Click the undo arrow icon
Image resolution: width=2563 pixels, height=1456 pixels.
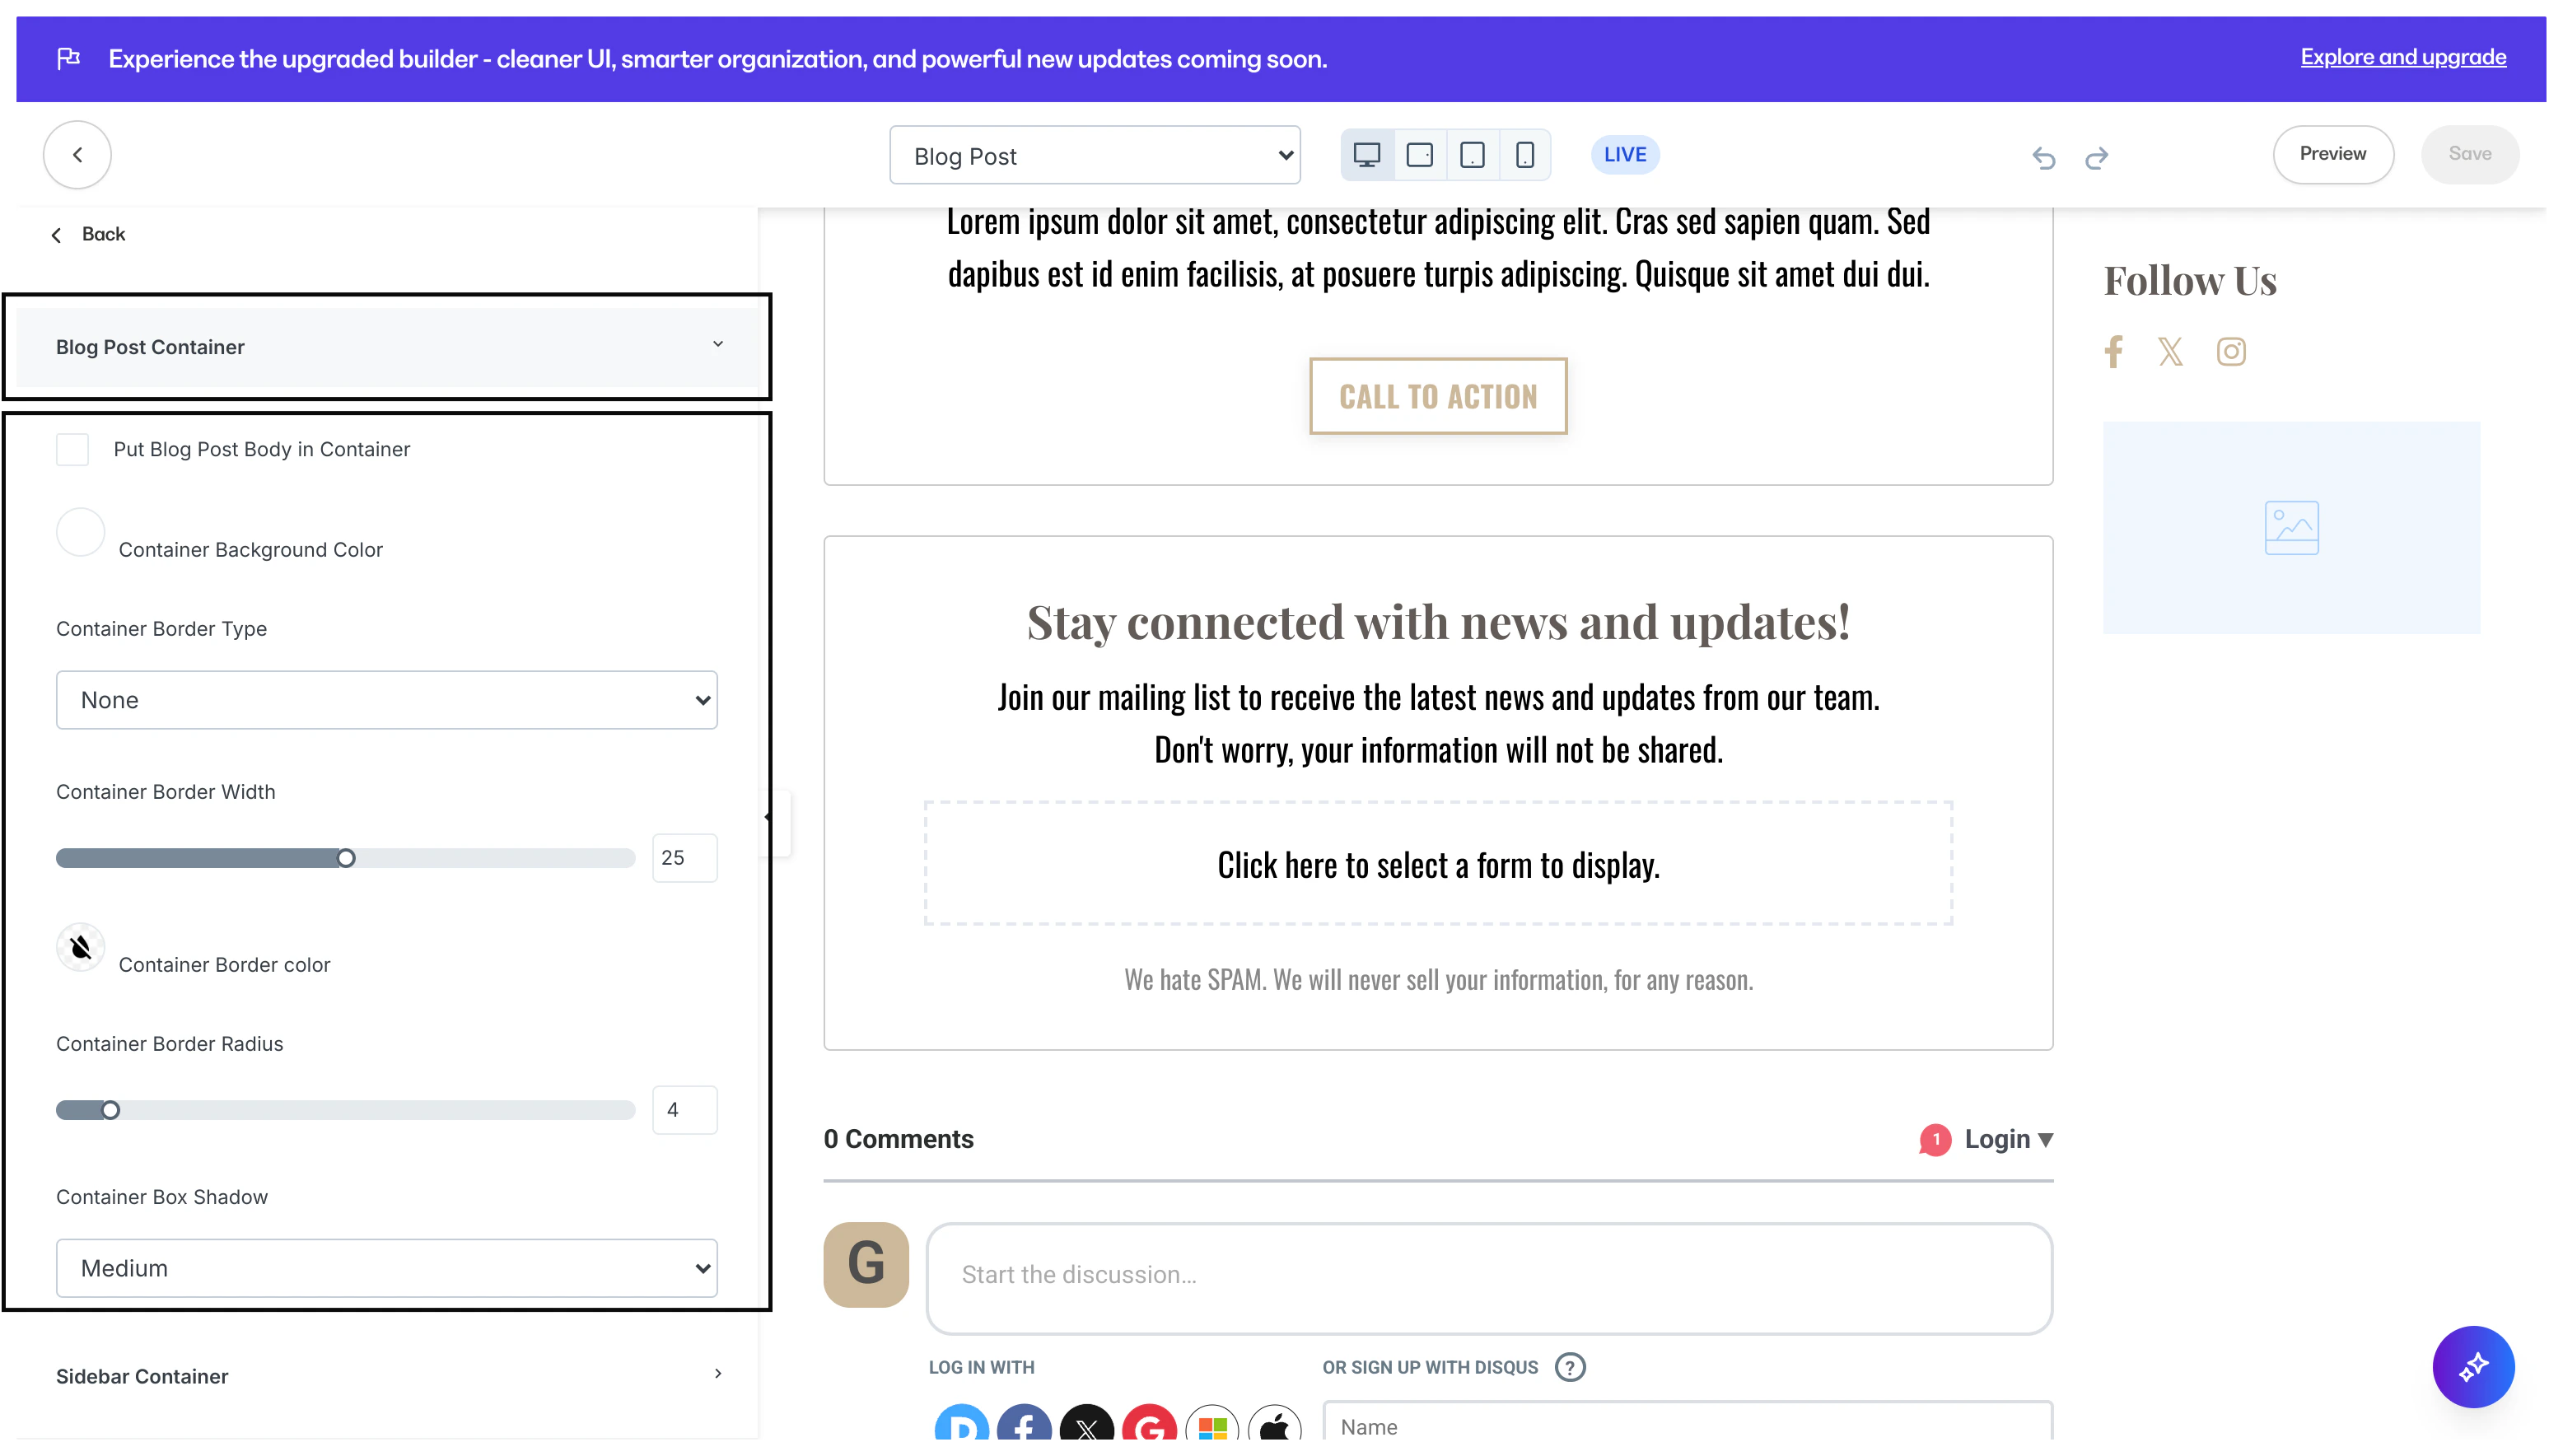(2044, 158)
